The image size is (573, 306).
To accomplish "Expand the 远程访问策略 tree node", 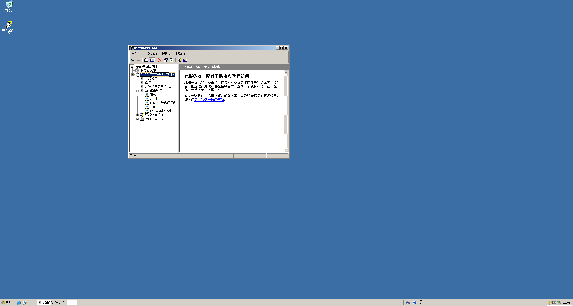I will (137, 115).
